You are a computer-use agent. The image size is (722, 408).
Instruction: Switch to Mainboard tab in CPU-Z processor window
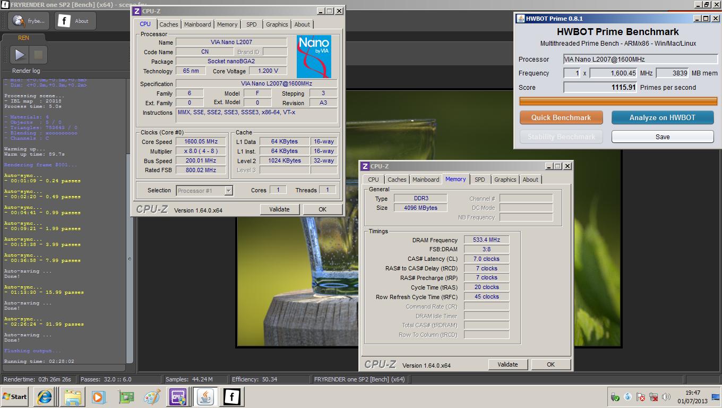click(197, 24)
